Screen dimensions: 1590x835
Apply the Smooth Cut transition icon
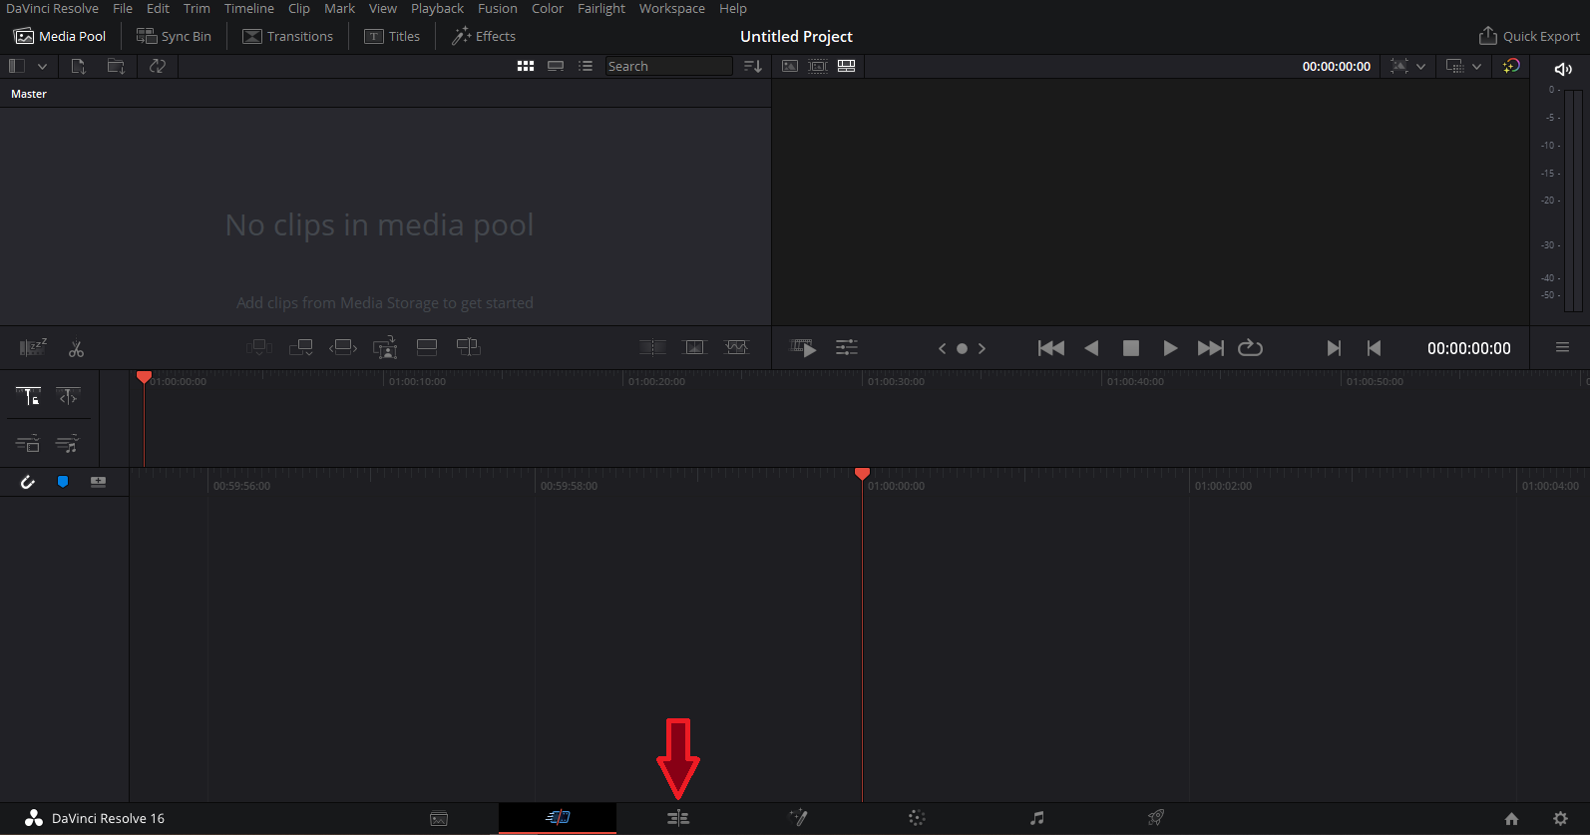click(736, 347)
